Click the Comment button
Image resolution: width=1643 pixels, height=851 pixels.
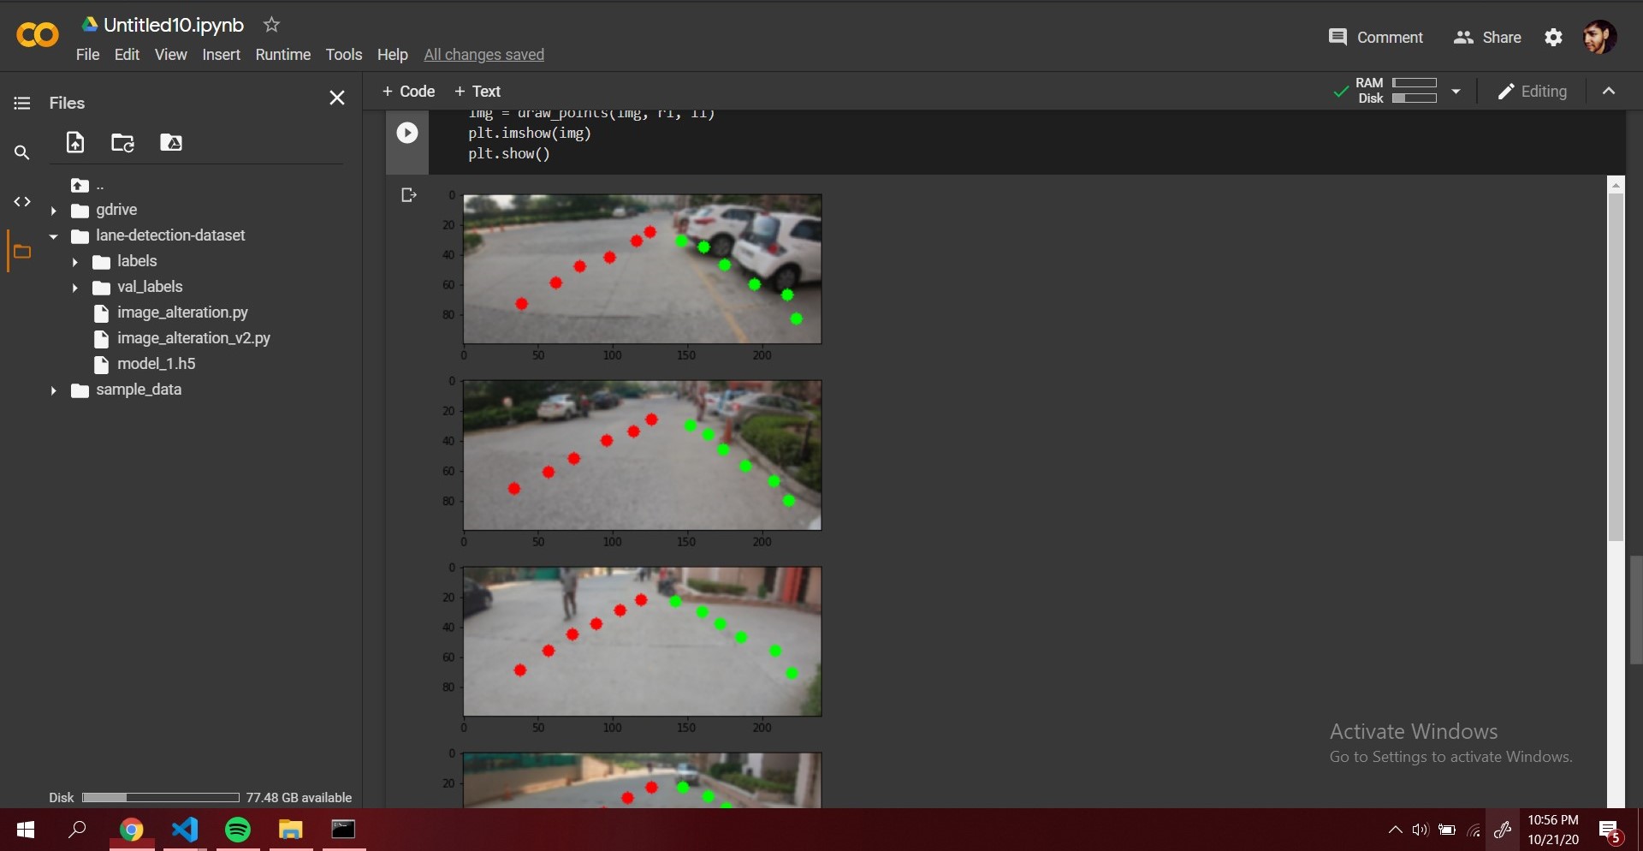1375,37
